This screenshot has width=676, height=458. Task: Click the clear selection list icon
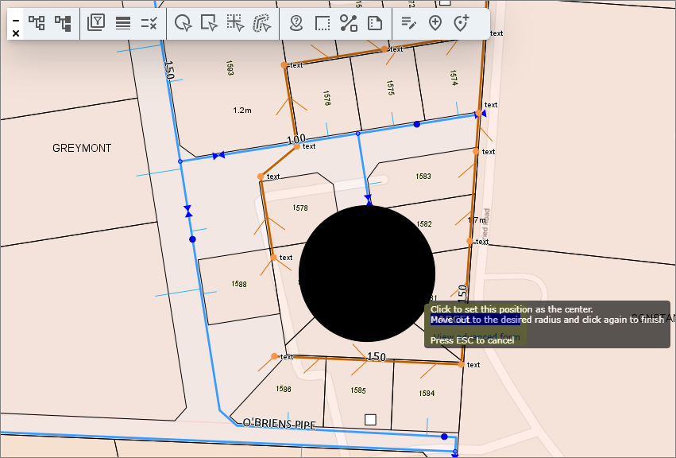click(149, 23)
